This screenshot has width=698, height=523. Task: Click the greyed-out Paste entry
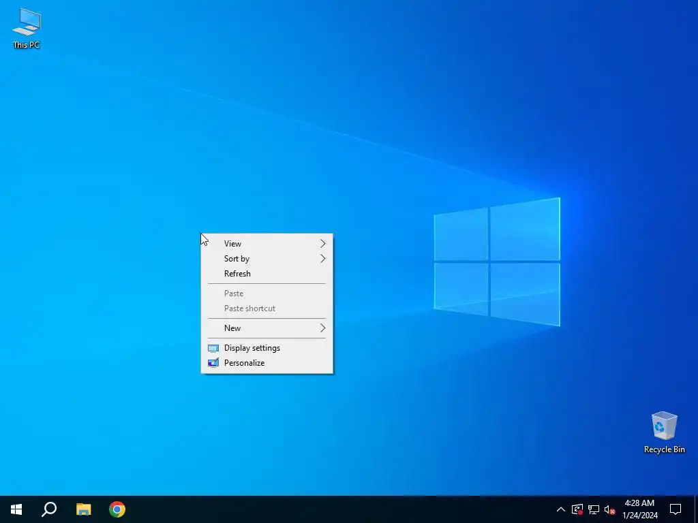point(267,294)
